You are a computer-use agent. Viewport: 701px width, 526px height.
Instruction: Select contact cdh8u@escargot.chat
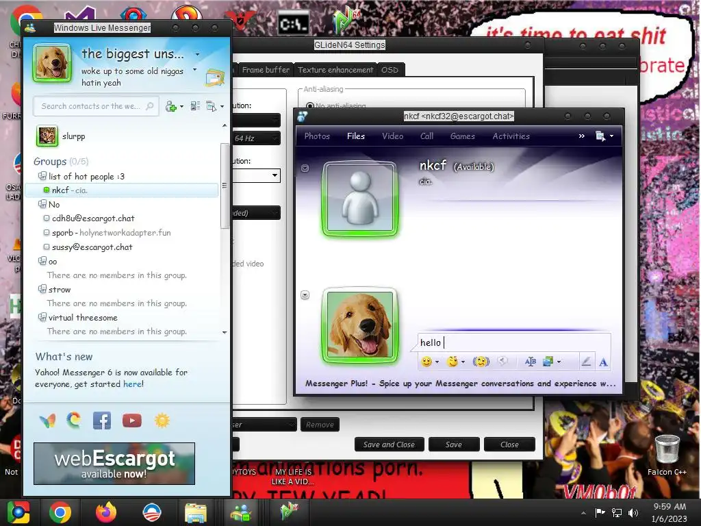93,218
